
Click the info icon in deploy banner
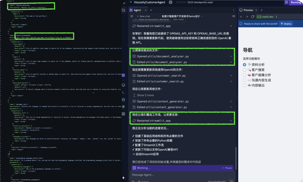coord(241,24)
